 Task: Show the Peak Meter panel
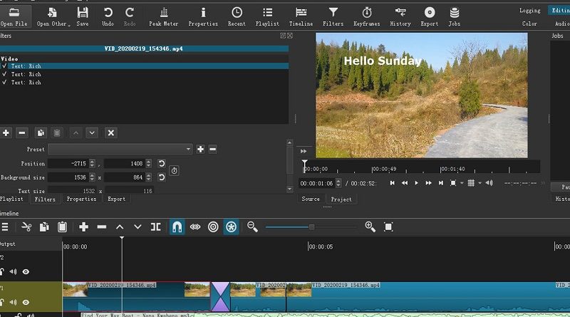(x=164, y=16)
